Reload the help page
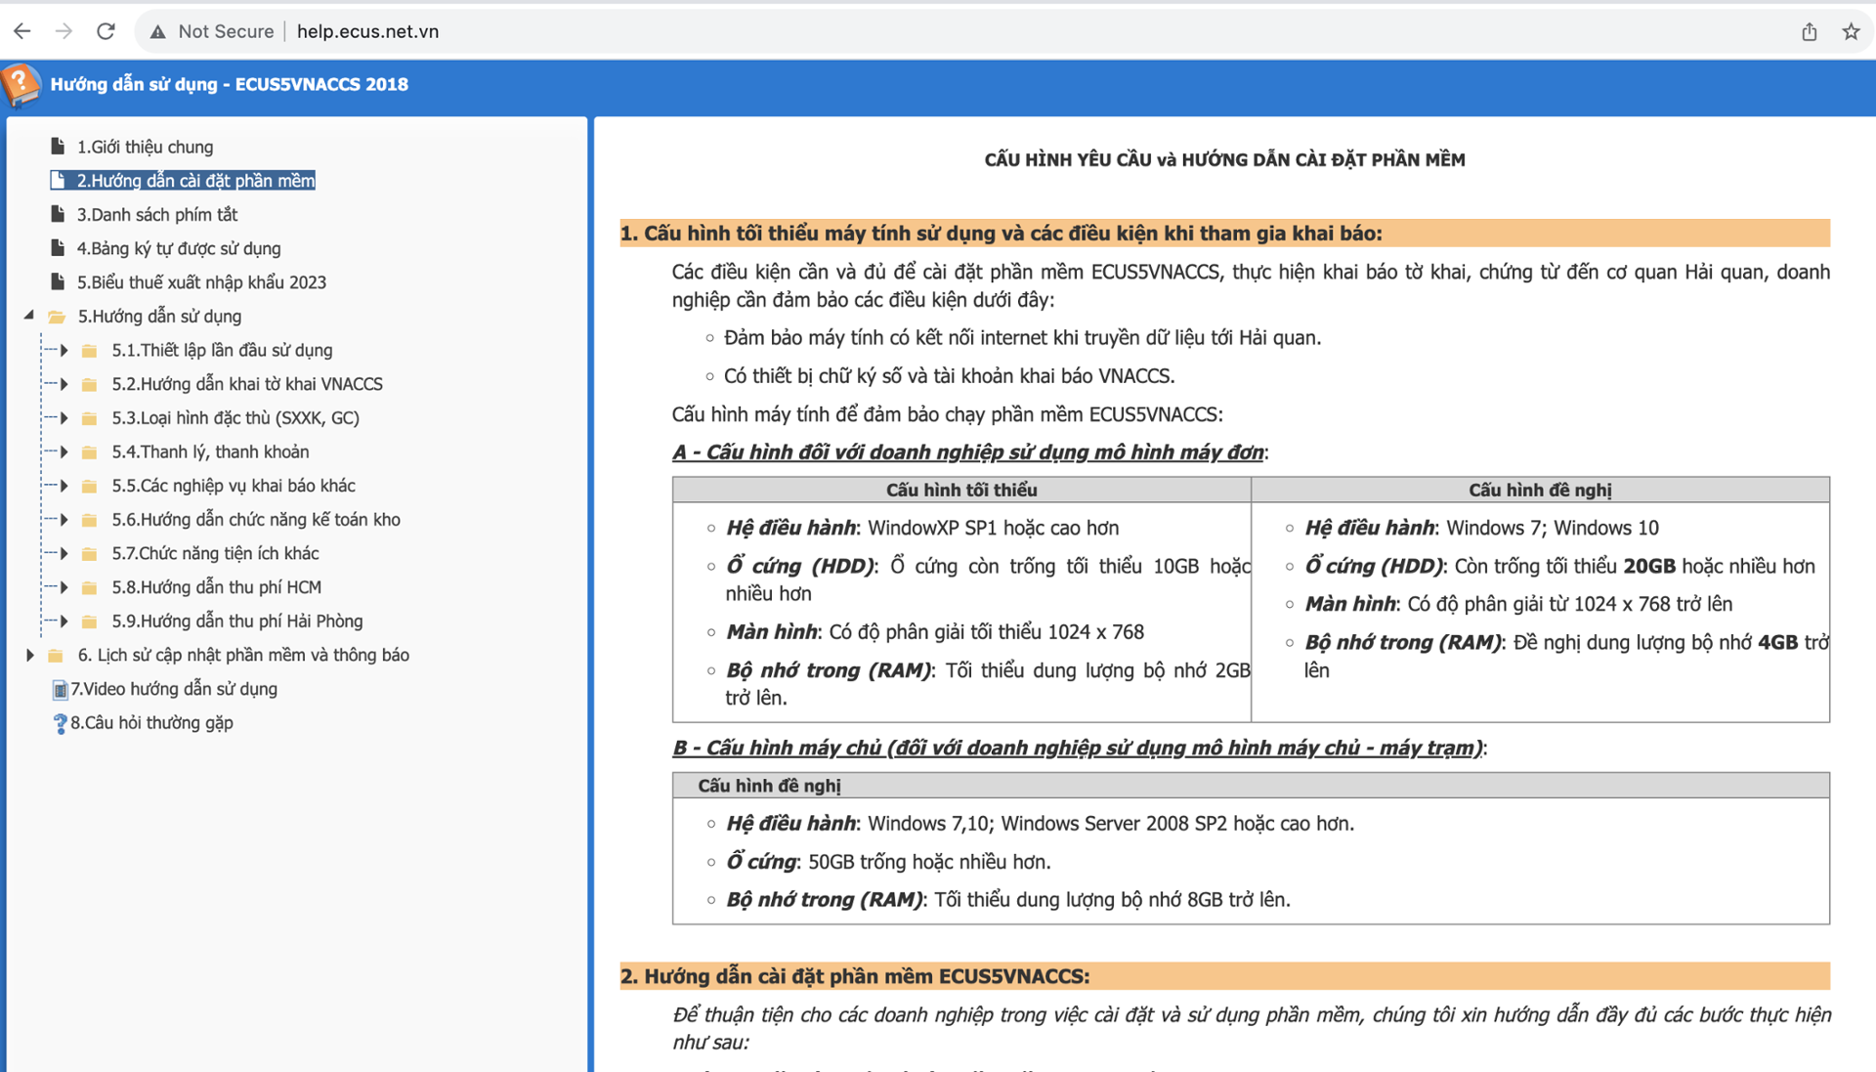 106,31
